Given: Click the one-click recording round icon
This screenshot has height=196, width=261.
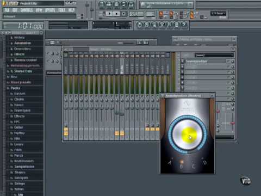Looking at the screenshot, I should point(169,24).
